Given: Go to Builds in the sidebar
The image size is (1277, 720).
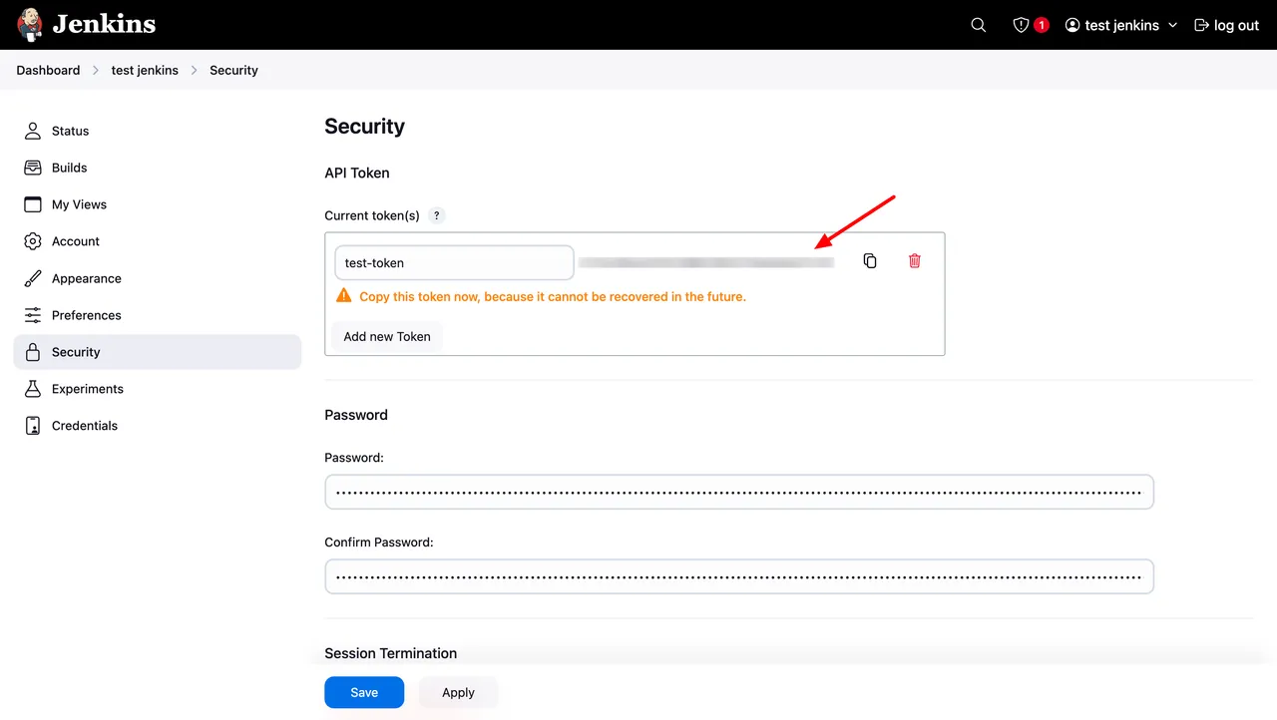Looking at the screenshot, I should pos(158,168).
